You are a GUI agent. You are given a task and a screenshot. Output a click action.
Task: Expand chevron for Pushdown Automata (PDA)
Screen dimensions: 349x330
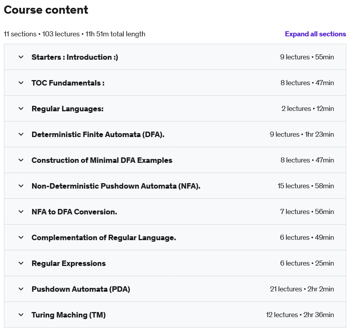(21, 289)
